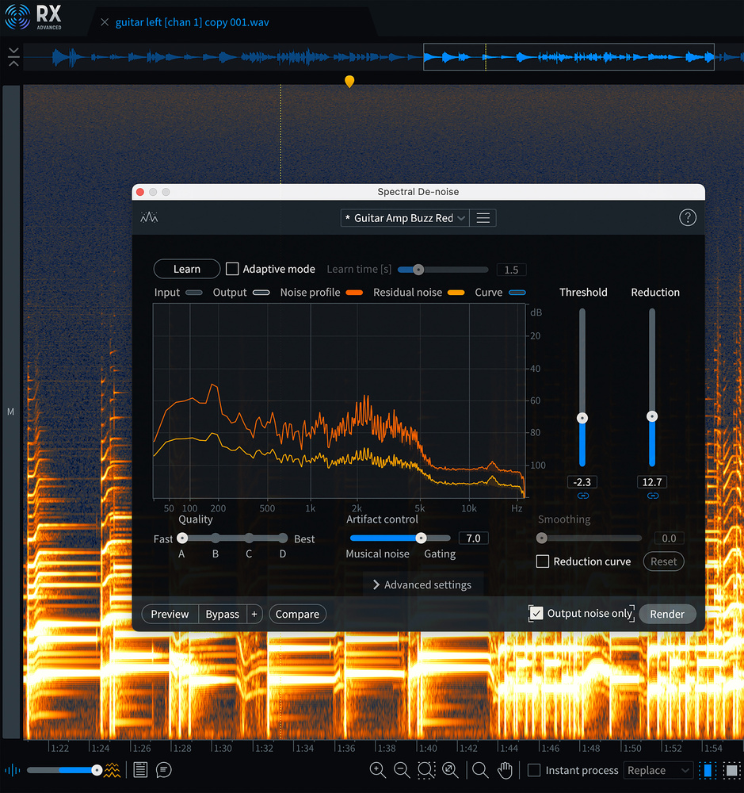Toggle the link icon under Reduction
The width and height of the screenshot is (744, 793).
pos(653,496)
